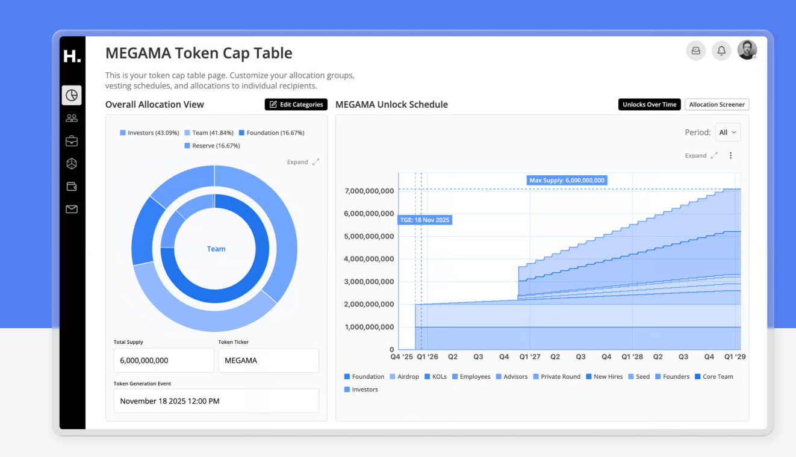
Task: Click the Edit Categories button
Action: (296, 105)
